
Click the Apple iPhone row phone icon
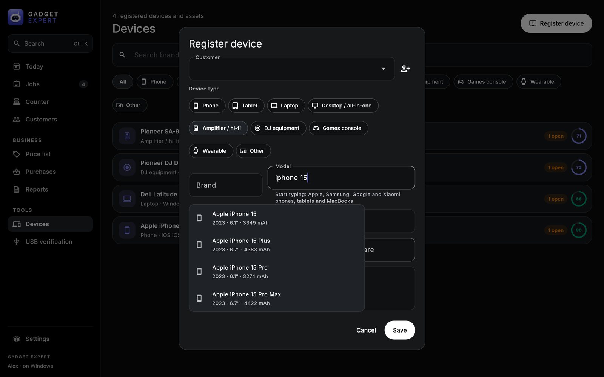(127, 230)
